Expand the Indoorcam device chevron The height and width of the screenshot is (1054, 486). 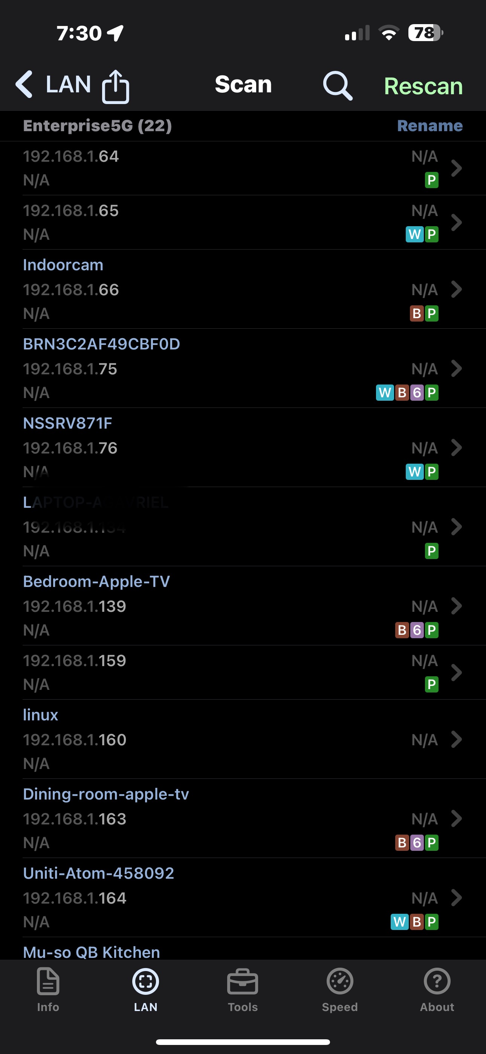456,289
